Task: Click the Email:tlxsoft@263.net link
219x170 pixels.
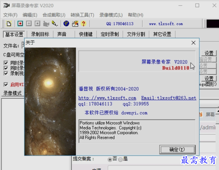Action: point(169,98)
